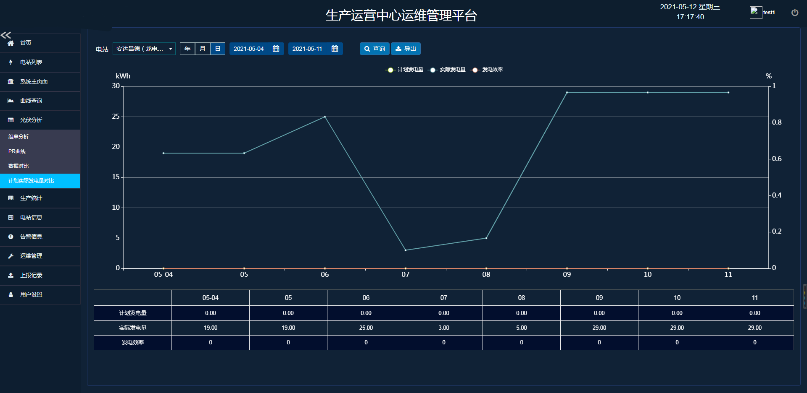Viewport: 807px width, 393px height.
Task: Toggle 发电效率 series in chart legend
Action: tap(487, 70)
